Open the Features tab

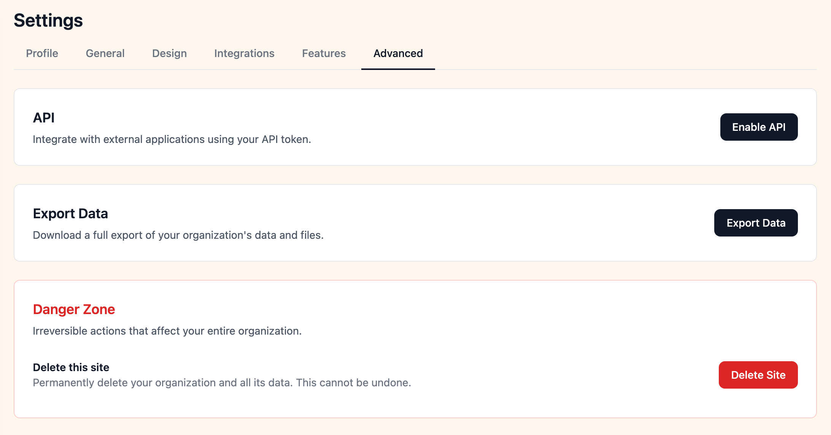[324, 53]
